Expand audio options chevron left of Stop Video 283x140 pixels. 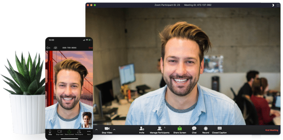click(96, 129)
